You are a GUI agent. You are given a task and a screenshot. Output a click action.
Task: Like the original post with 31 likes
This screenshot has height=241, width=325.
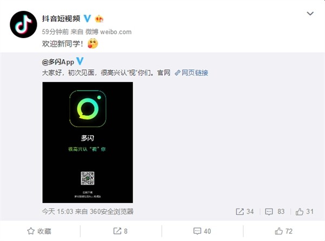pyautogui.click(x=304, y=212)
